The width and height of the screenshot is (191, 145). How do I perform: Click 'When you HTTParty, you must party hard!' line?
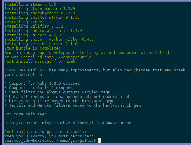(50, 136)
